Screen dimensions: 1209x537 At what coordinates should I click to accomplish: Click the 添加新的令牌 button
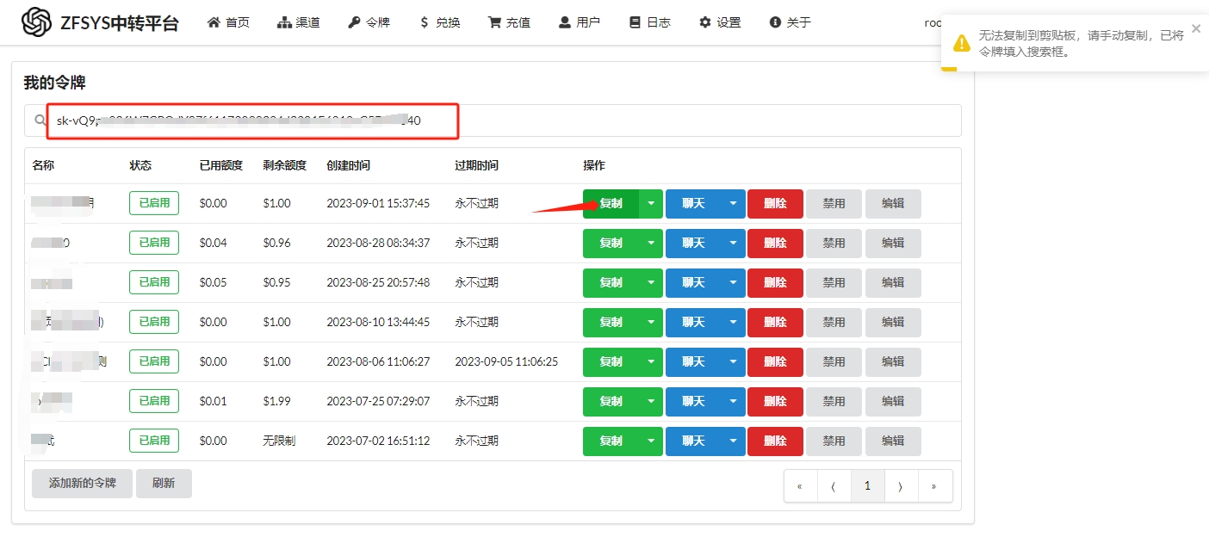pyautogui.click(x=82, y=484)
